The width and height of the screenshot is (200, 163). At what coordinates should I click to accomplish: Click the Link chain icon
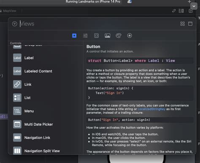pos(17,84)
